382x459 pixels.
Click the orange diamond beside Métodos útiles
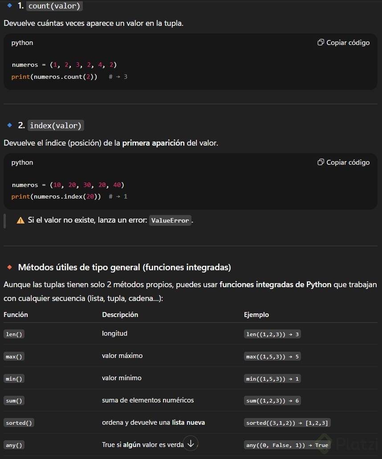pos(9,267)
